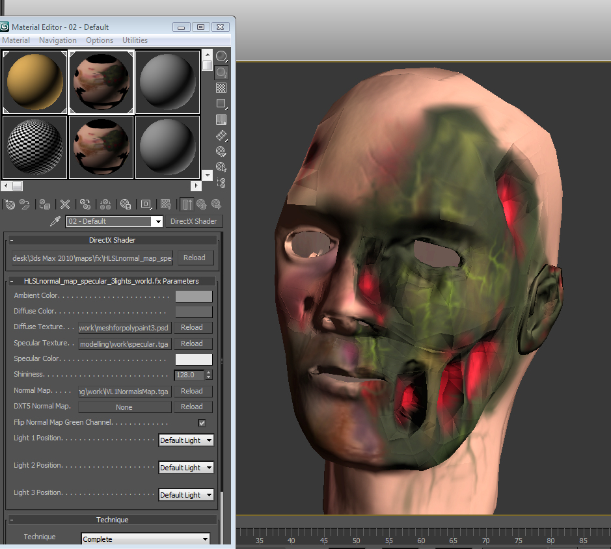
Task: Toggle checkered Background icon in side toolbar
Action: coord(221,88)
